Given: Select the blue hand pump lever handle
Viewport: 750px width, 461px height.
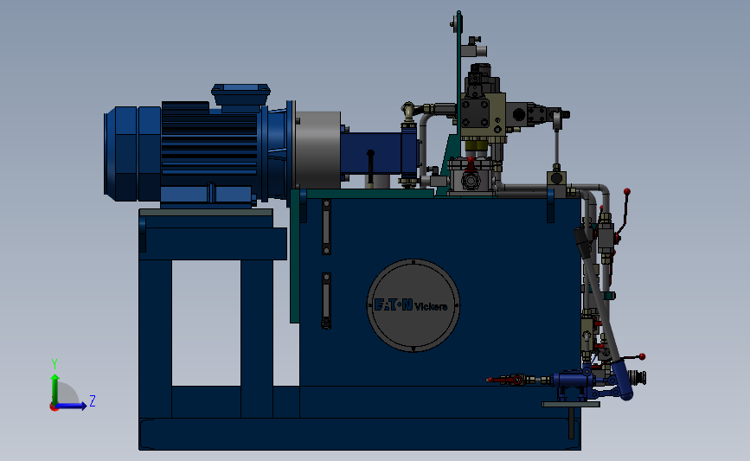Looking at the screenshot, I should 622,379.
